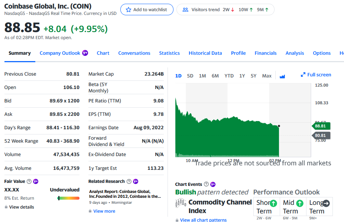Click the 52 Week Range value
Viewport: 344px width, 222px height.
coord(63,141)
